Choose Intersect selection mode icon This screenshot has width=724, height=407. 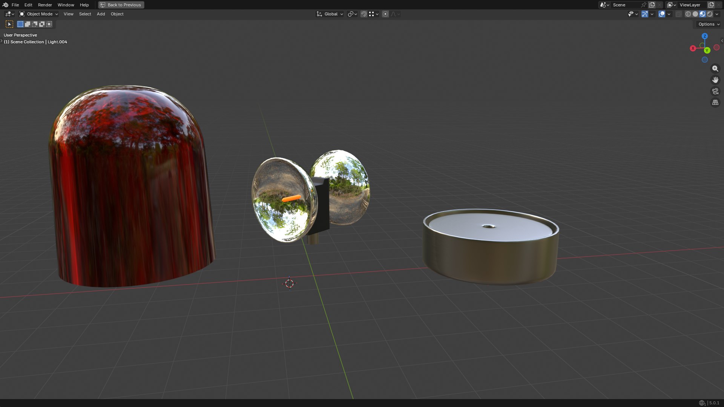[x=49, y=24]
